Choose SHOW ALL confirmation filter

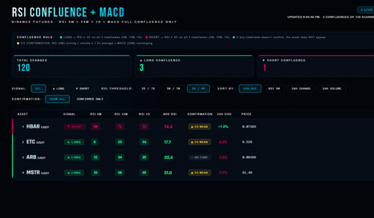point(57,99)
